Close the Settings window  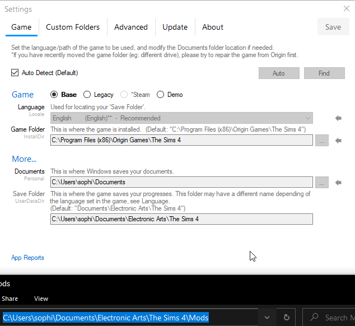click(347, 8)
